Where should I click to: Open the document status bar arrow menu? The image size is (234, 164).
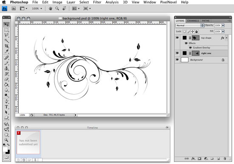pyautogui.click(x=76, y=115)
